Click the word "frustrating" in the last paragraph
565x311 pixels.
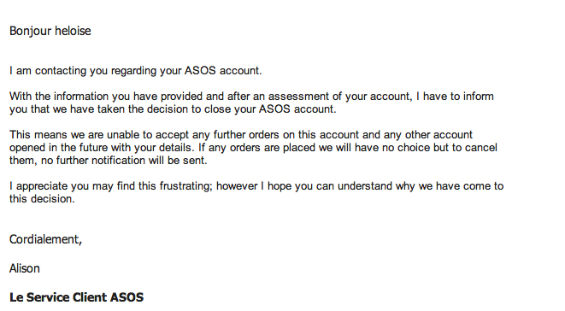click(x=186, y=186)
